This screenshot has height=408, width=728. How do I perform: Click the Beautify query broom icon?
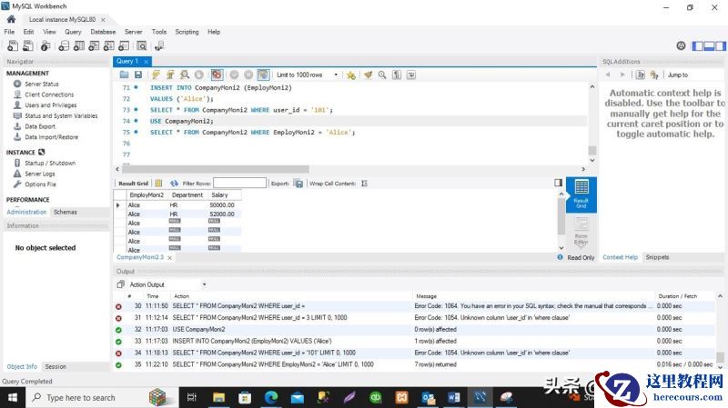pyautogui.click(x=368, y=75)
